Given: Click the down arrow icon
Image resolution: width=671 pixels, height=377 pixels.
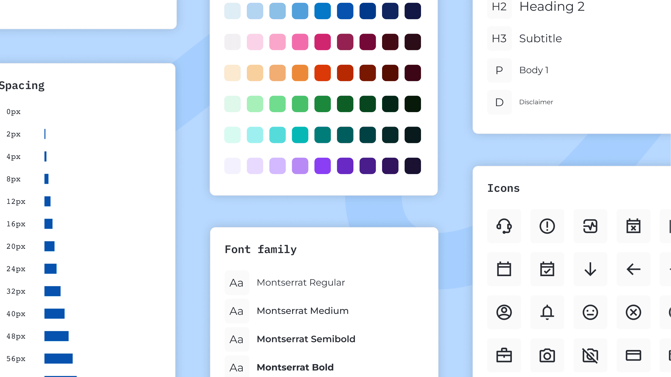Looking at the screenshot, I should point(590,269).
